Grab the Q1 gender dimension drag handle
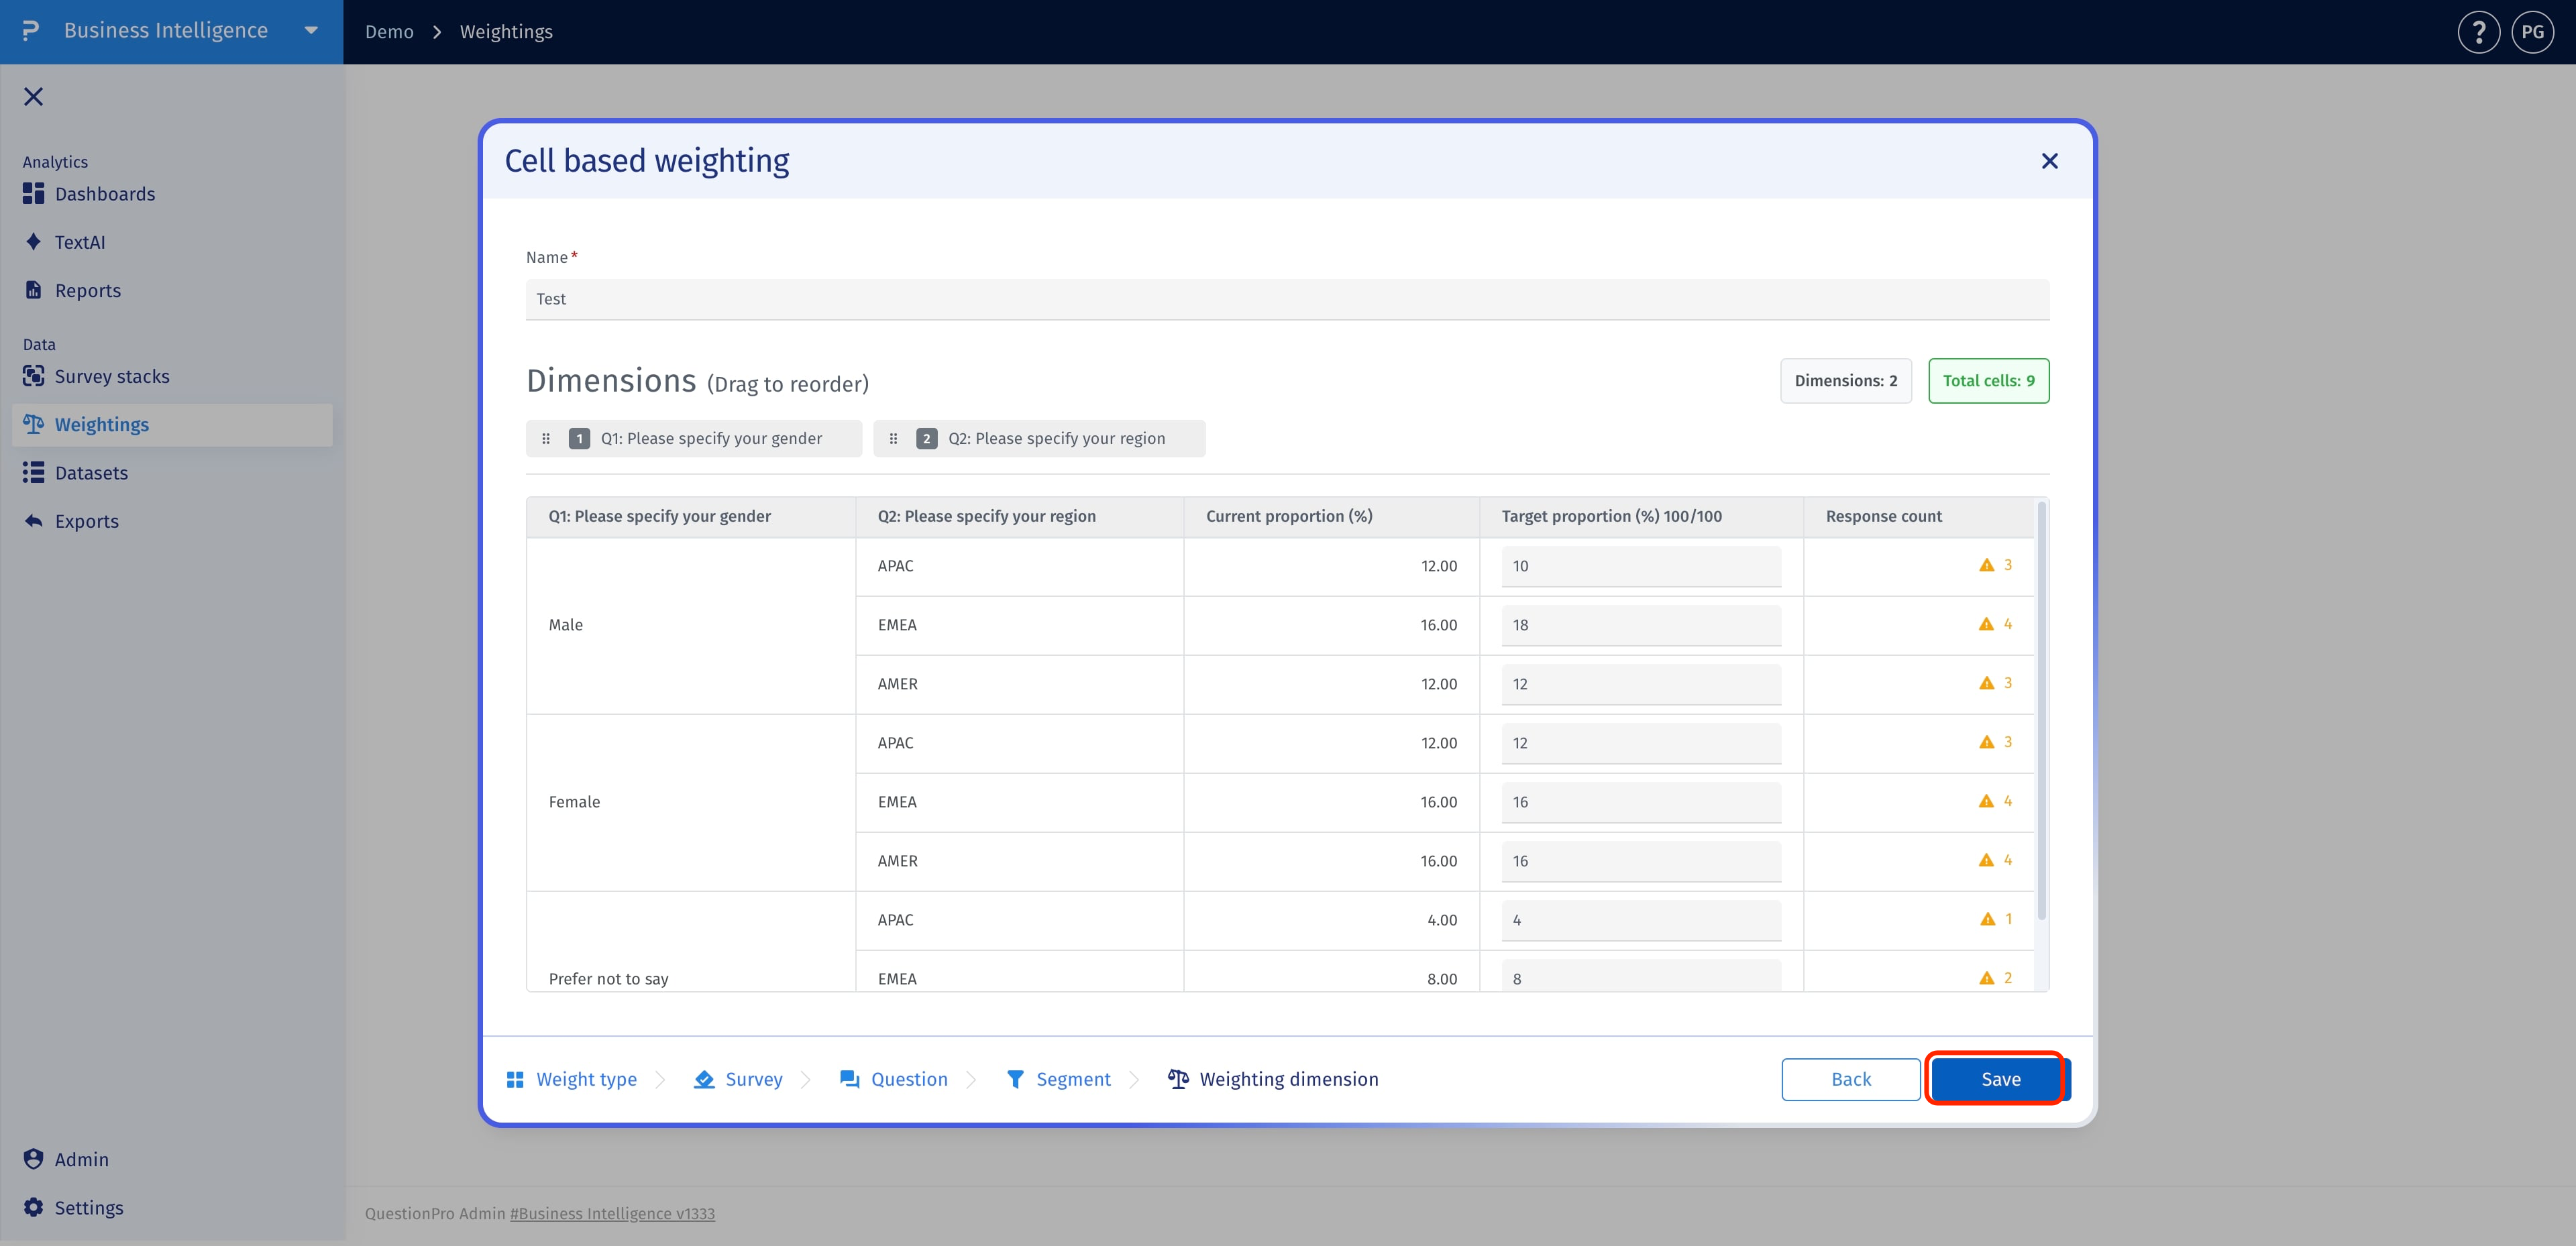Image resolution: width=2576 pixels, height=1246 pixels. click(546, 438)
